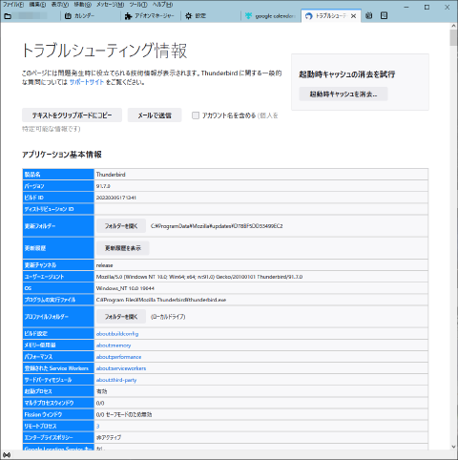The width and height of the screenshot is (458, 460).
Task: Open the tasks tab toolbar icon
Action: 384,15
